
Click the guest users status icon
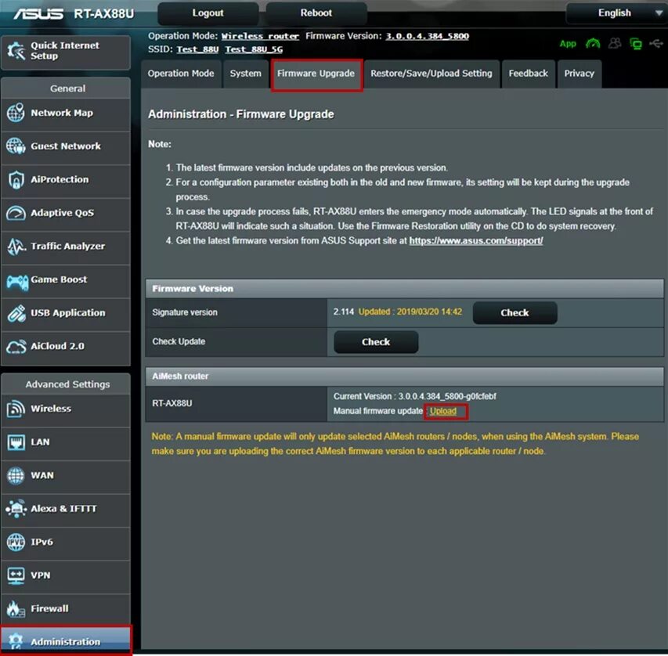click(x=614, y=44)
